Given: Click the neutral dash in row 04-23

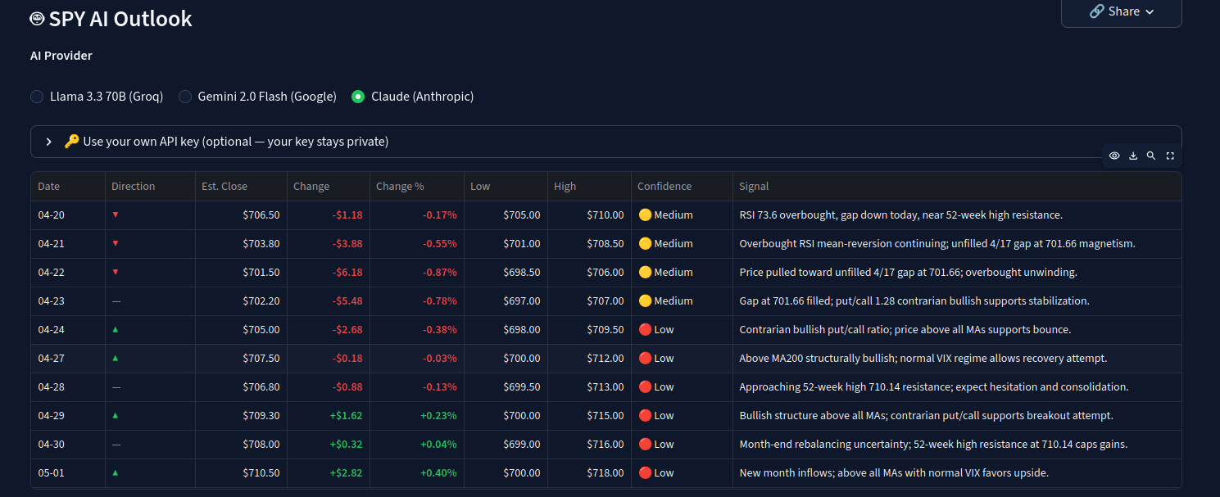Looking at the screenshot, I should [x=116, y=301].
